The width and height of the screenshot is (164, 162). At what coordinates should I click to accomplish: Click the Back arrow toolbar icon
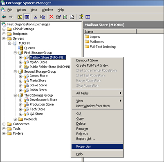tap(4, 17)
